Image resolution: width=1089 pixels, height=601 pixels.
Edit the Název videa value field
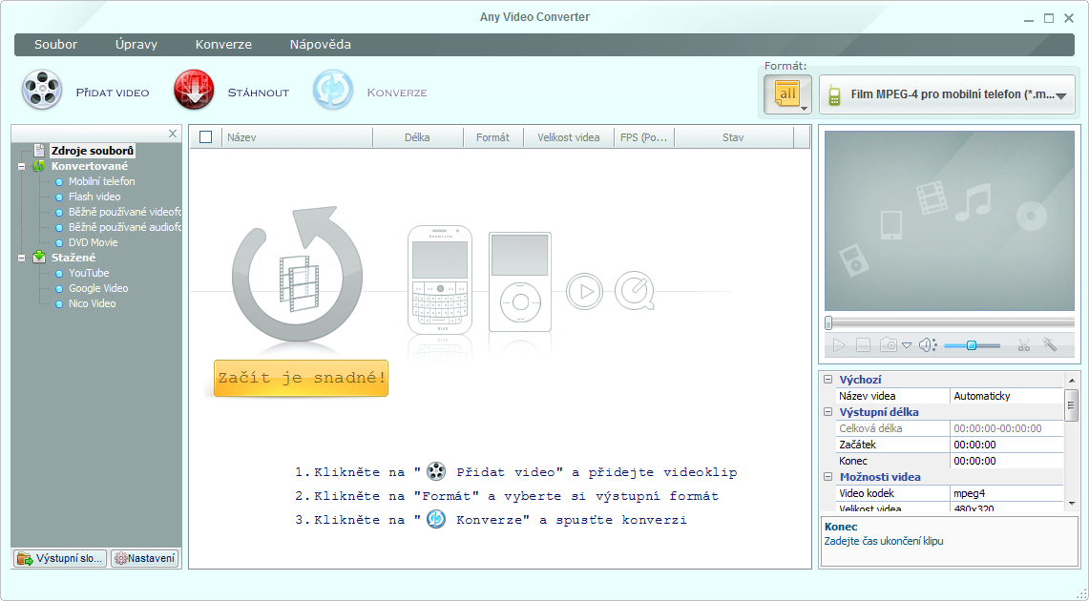pyautogui.click(x=1006, y=396)
